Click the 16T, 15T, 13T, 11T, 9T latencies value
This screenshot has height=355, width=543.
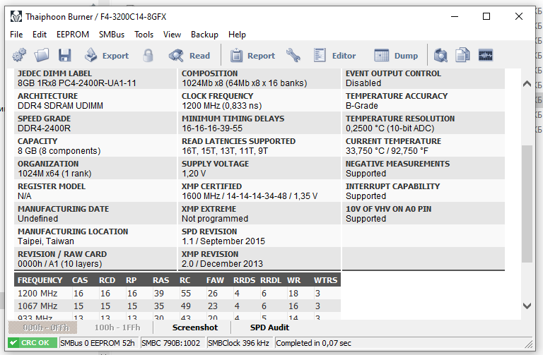pyautogui.click(x=225, y=151)
